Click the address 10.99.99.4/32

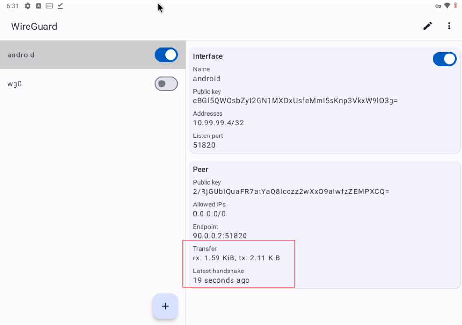coord(218,122)
